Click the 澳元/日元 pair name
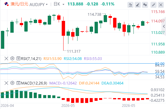The image size is (166, 109). click(19, 4)
